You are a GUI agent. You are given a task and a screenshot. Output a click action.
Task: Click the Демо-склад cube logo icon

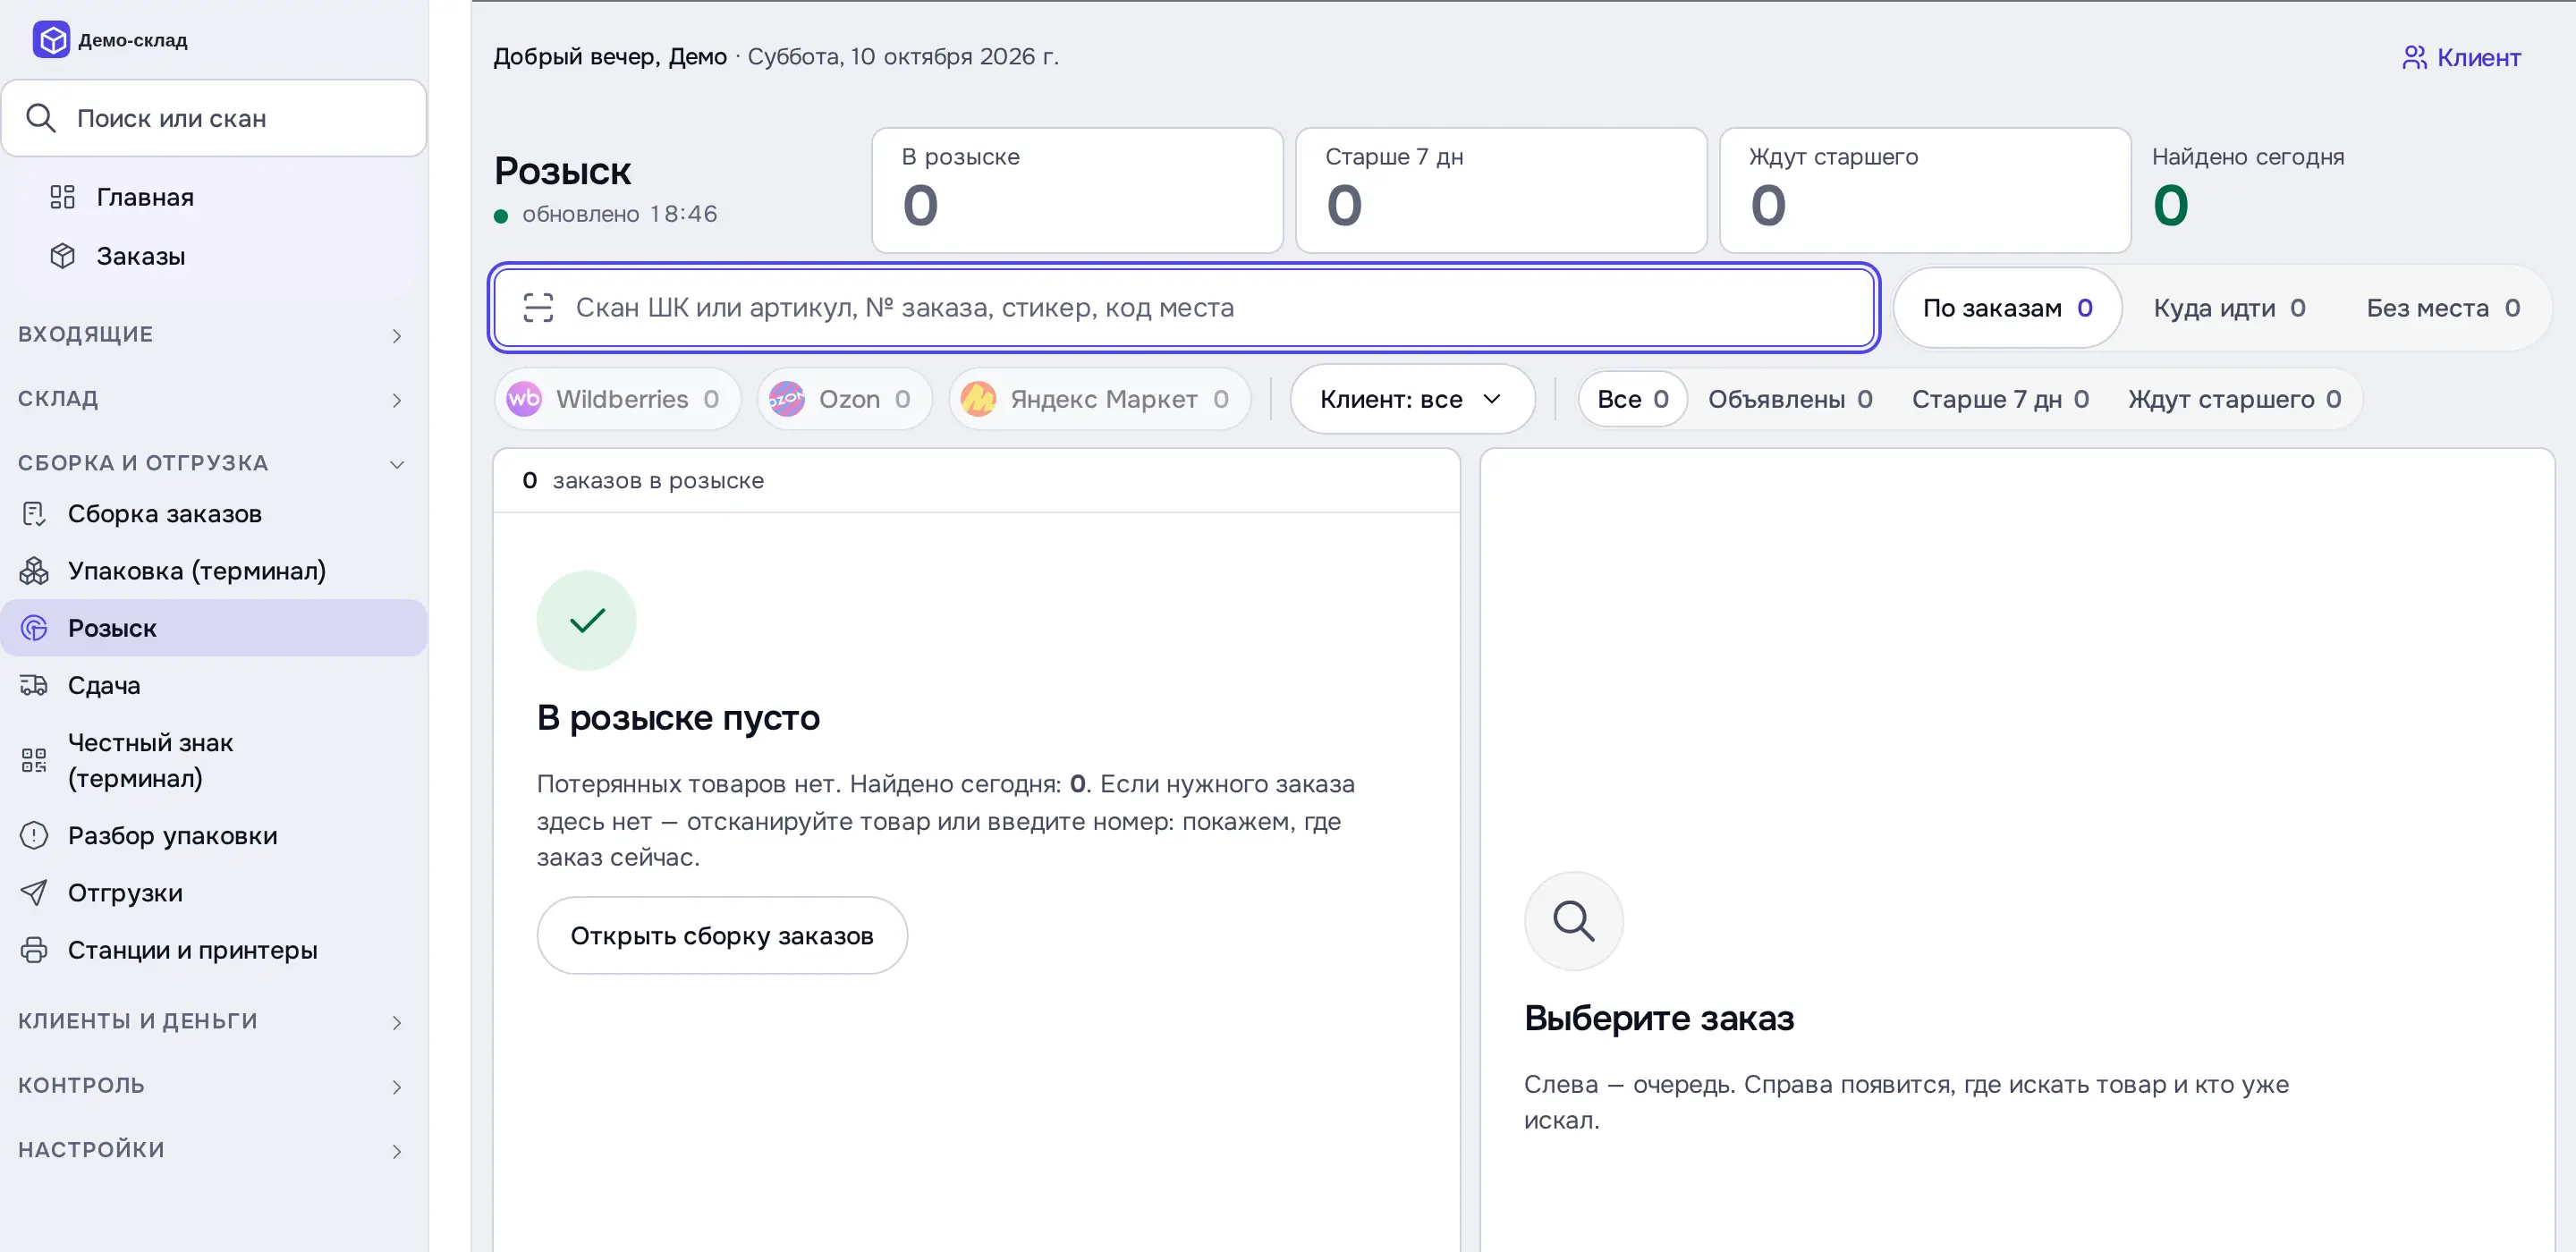[51, 40]
